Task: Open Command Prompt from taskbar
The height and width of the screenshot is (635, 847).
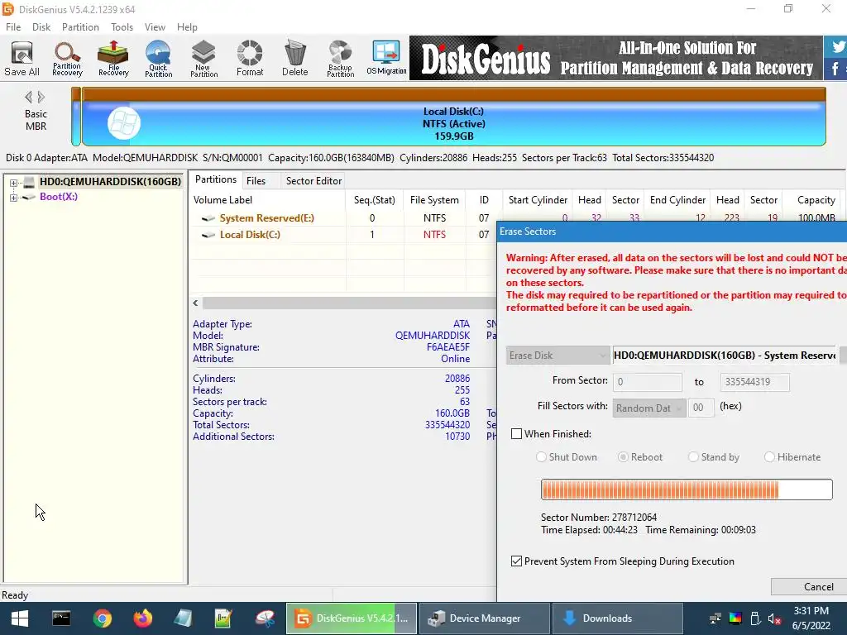Action: point(61,618)
